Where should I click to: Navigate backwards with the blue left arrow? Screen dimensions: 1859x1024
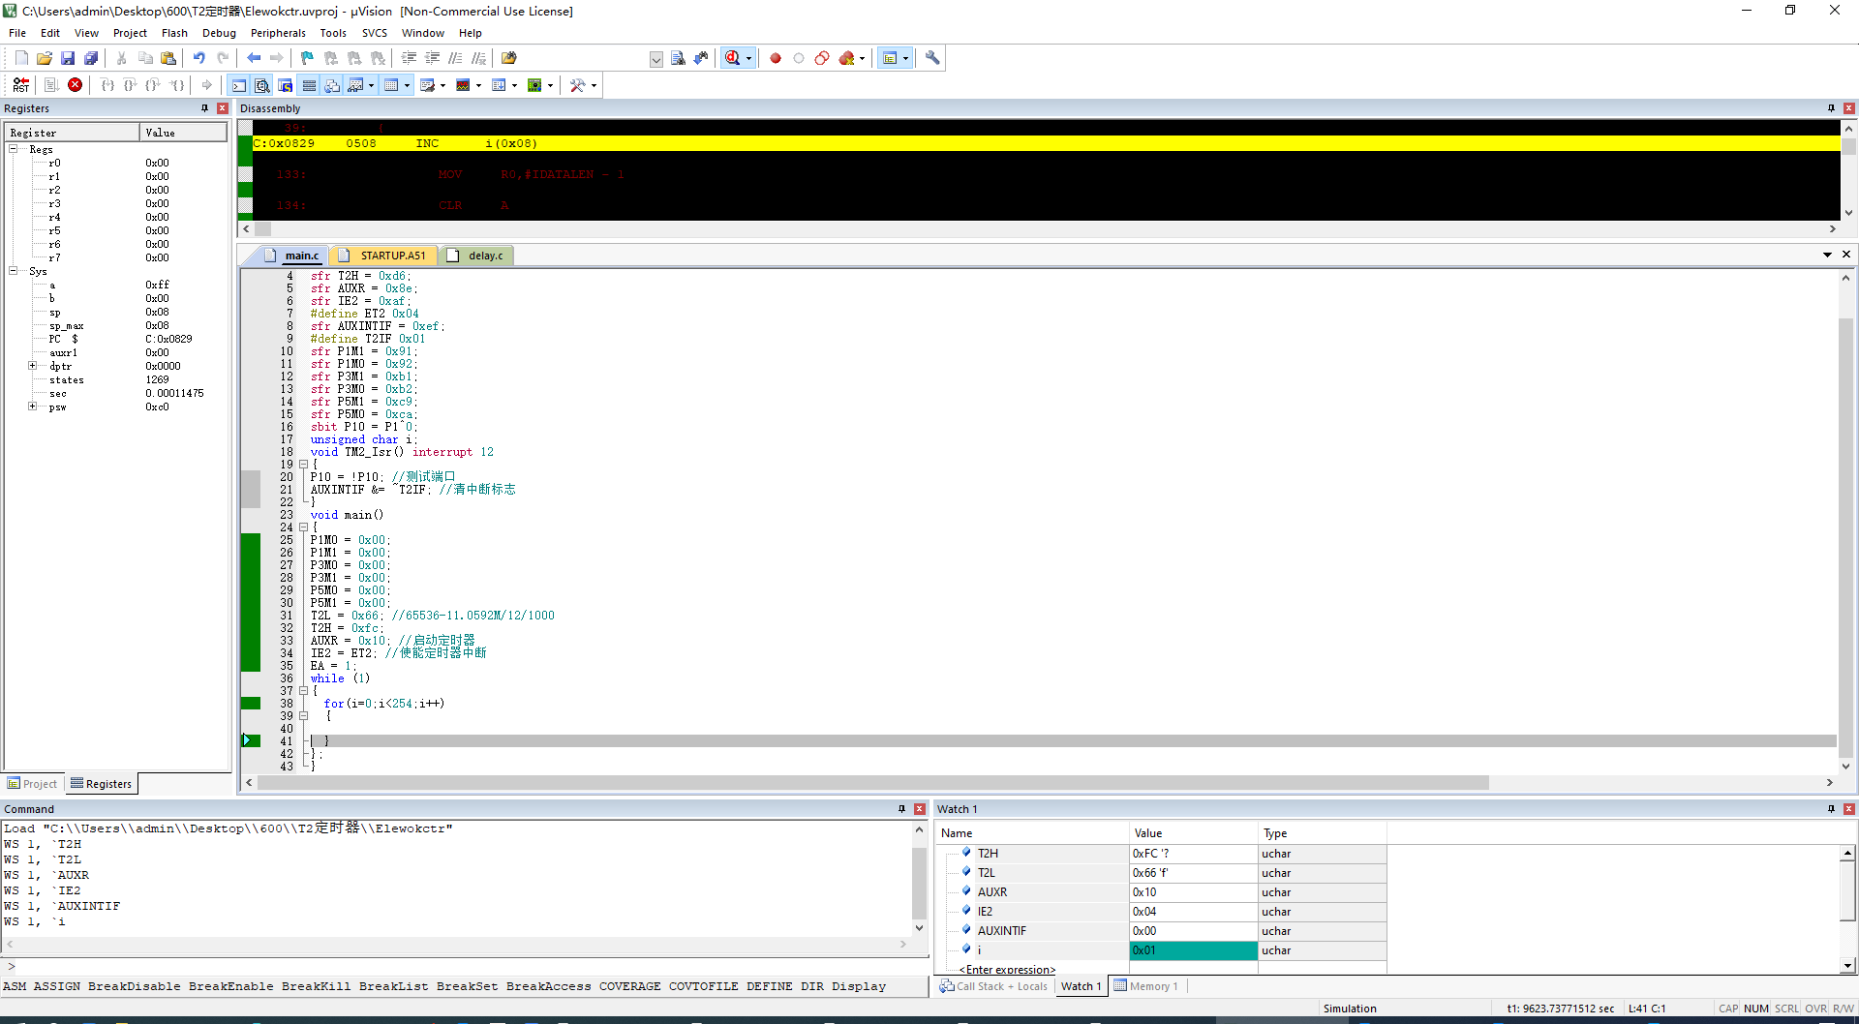tap(254, 58)
